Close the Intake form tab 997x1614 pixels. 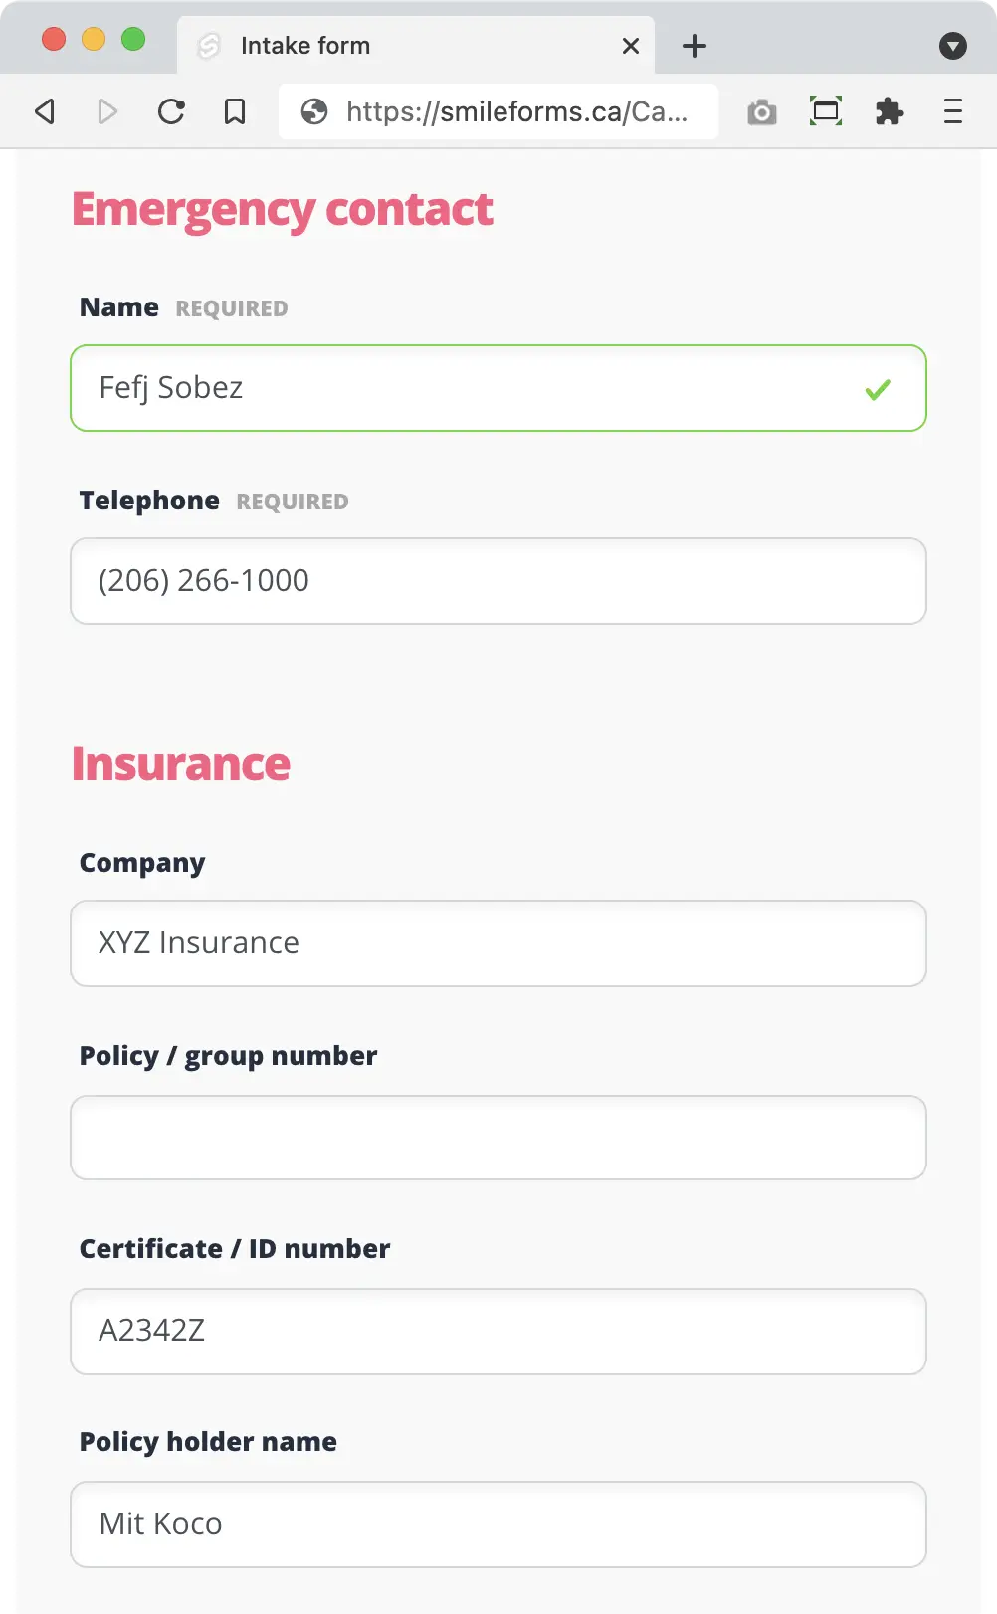[630, 46]
